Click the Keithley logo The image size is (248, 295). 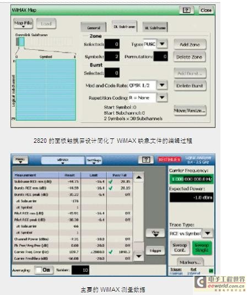[x=169, y=159]
